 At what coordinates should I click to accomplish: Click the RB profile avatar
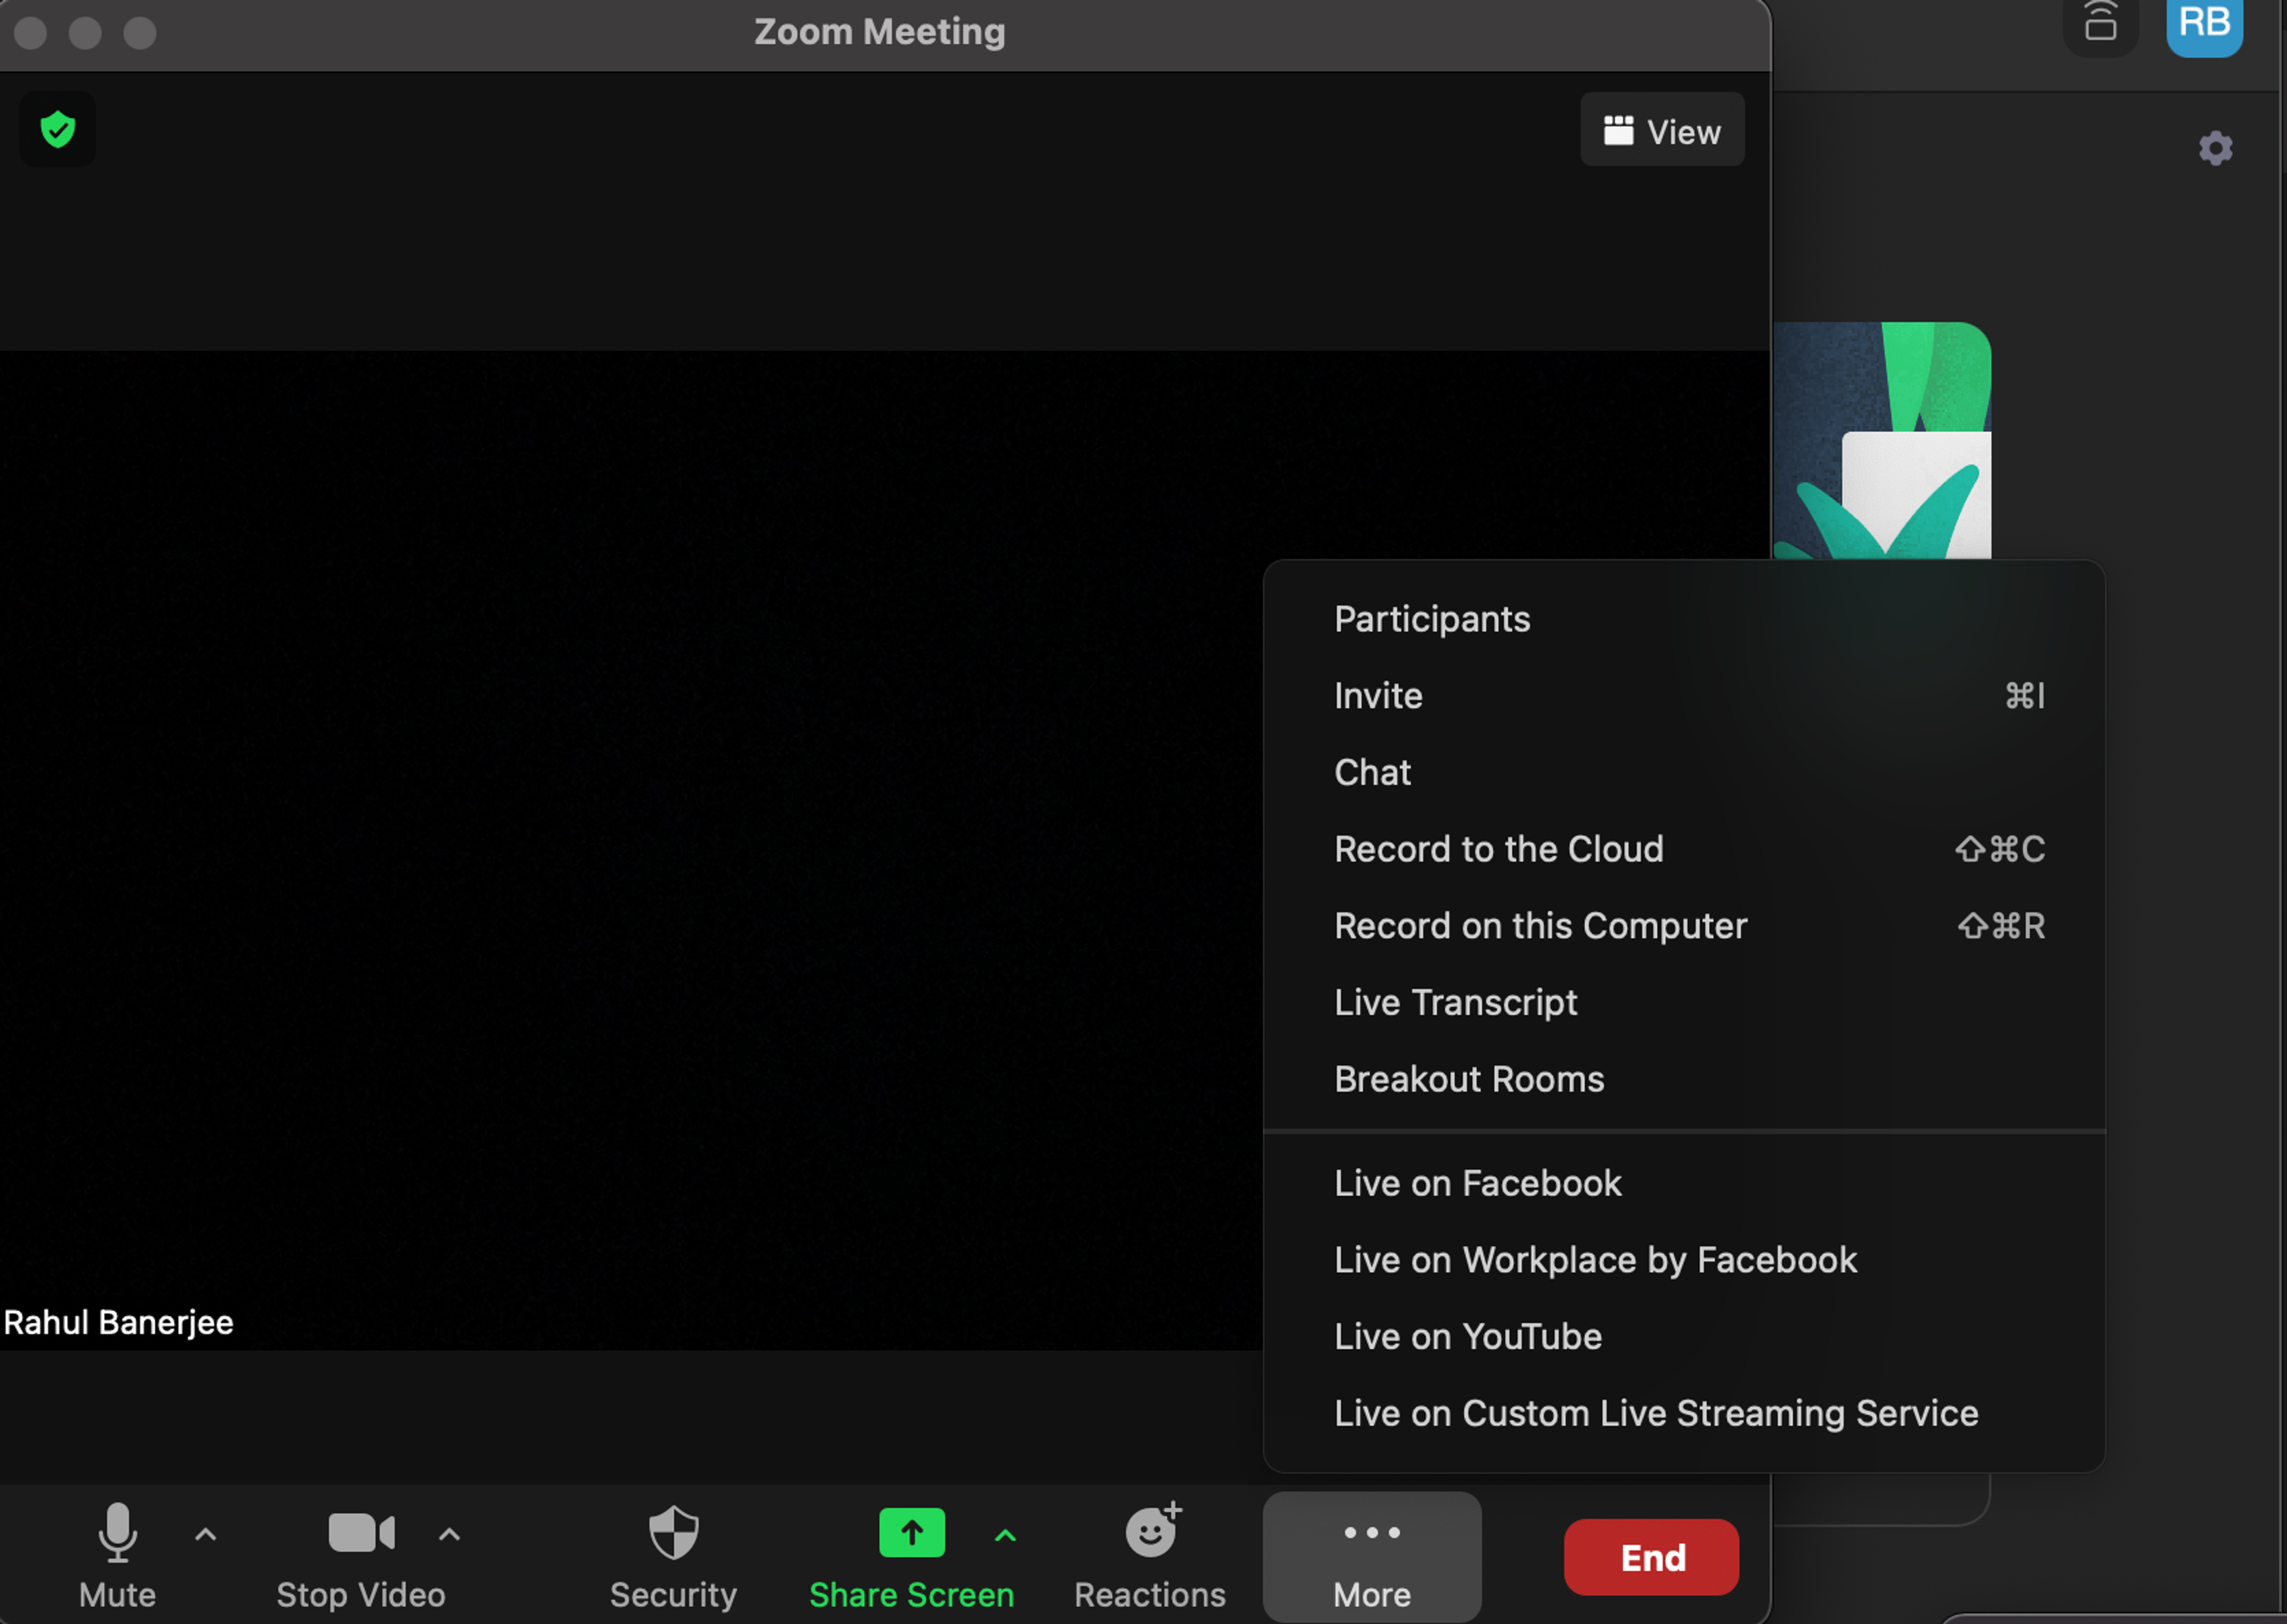point(2203,24)
